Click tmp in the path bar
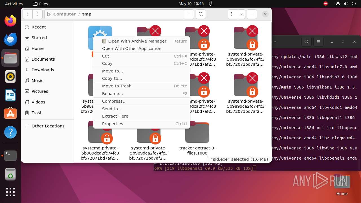Screen dimensions: 361x203 (87, 14)
